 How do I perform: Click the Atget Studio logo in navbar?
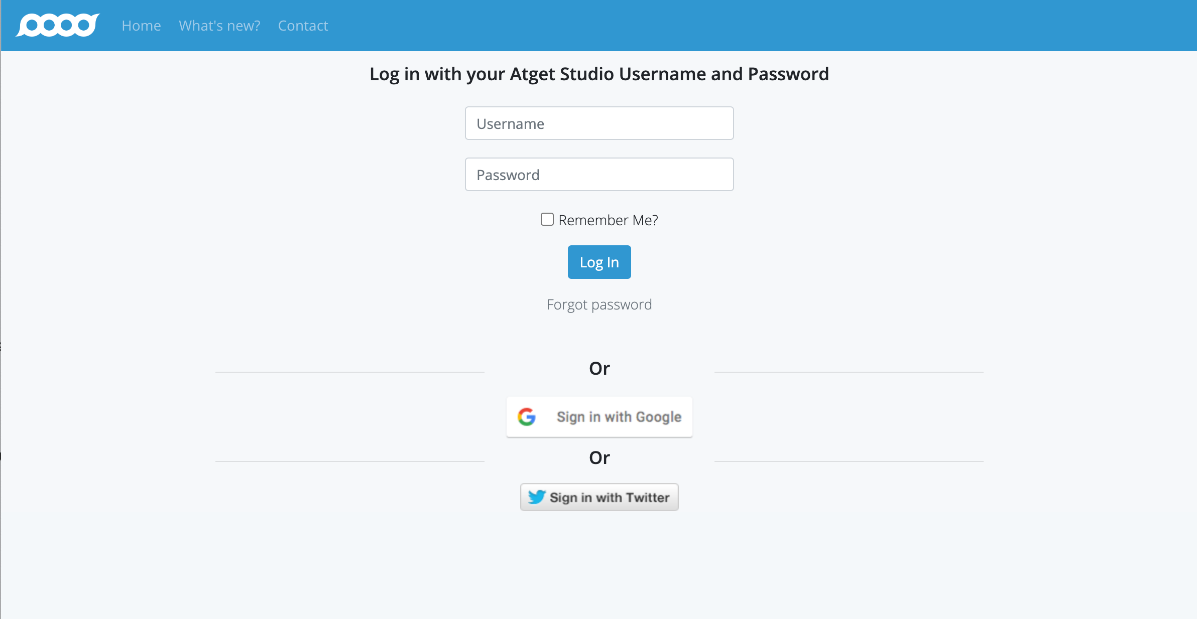58,25
